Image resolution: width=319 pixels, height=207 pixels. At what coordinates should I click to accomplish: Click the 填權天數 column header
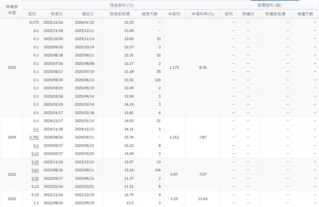click(x=305, y=14)
